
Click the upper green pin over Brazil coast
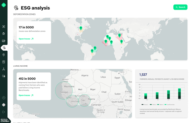(95, 48)
